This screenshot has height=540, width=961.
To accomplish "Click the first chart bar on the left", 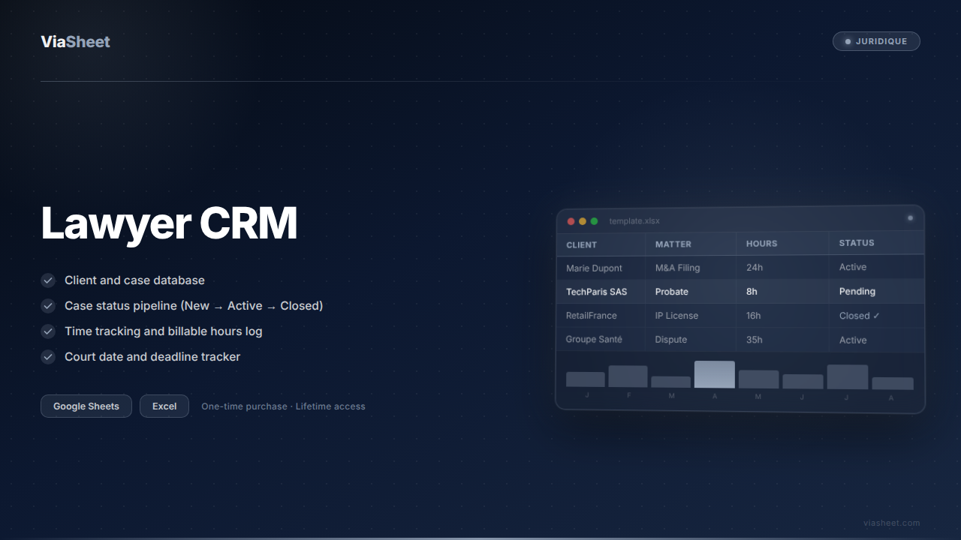I will click(586, 379).
